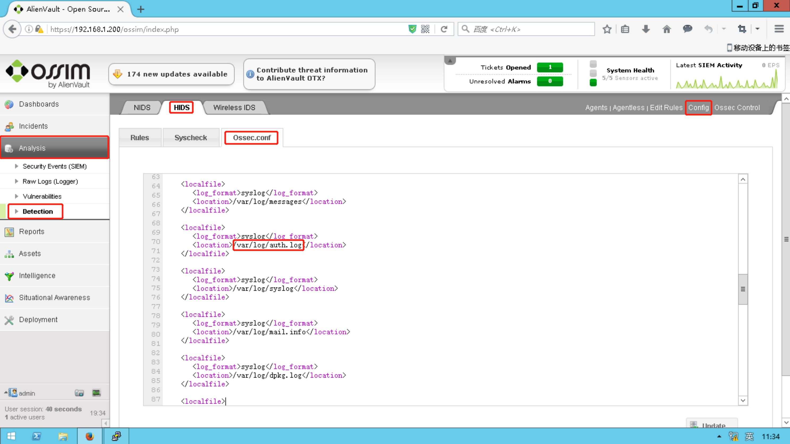790x444 pixels.
Task: Open Situational Awareness section
Action: pyautogui.click(x=54, y=297)
